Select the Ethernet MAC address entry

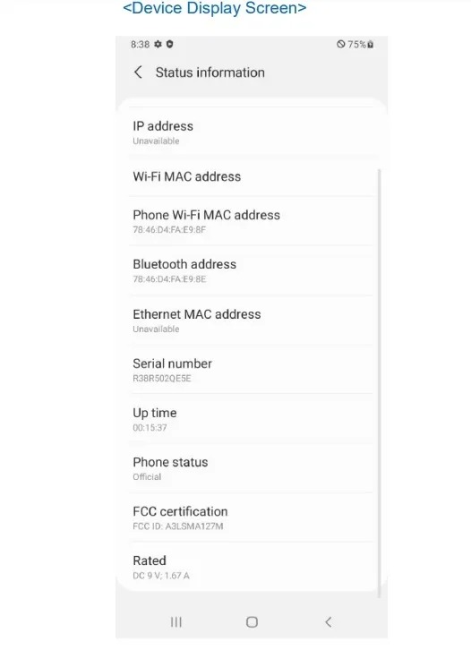coord(251,321)
